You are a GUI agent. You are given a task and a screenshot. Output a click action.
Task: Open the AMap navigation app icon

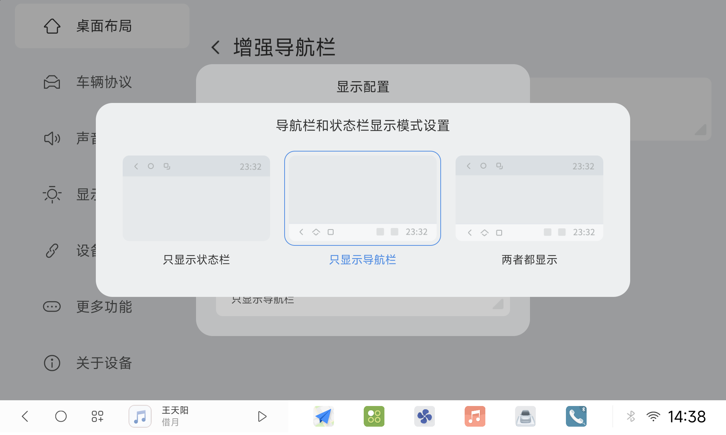click(x=323, y=416)
